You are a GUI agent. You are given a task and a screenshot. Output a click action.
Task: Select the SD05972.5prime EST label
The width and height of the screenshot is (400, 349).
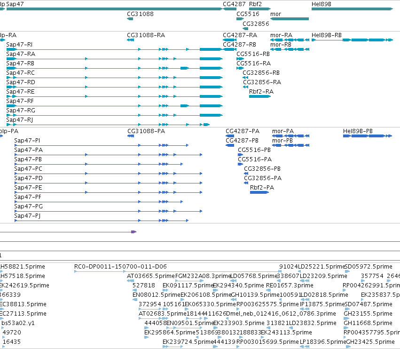click(369, 267)
